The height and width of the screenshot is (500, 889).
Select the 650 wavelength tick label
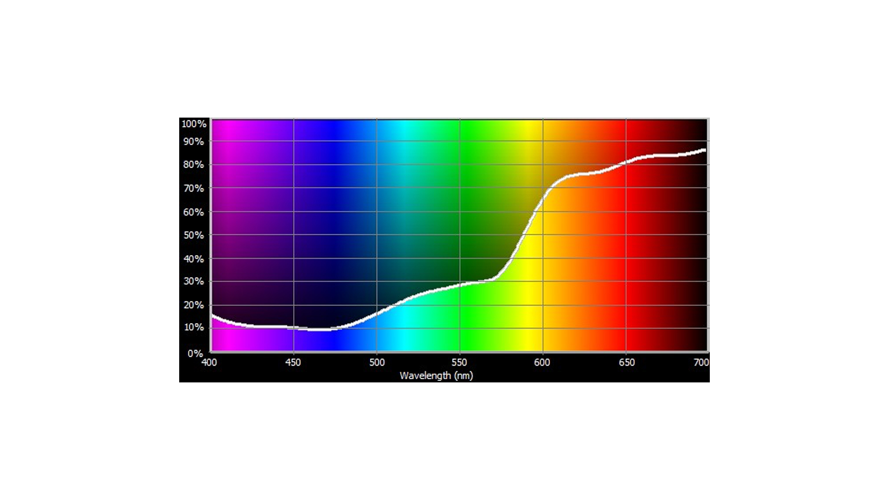pyautogui.click(x=627, y=362)
